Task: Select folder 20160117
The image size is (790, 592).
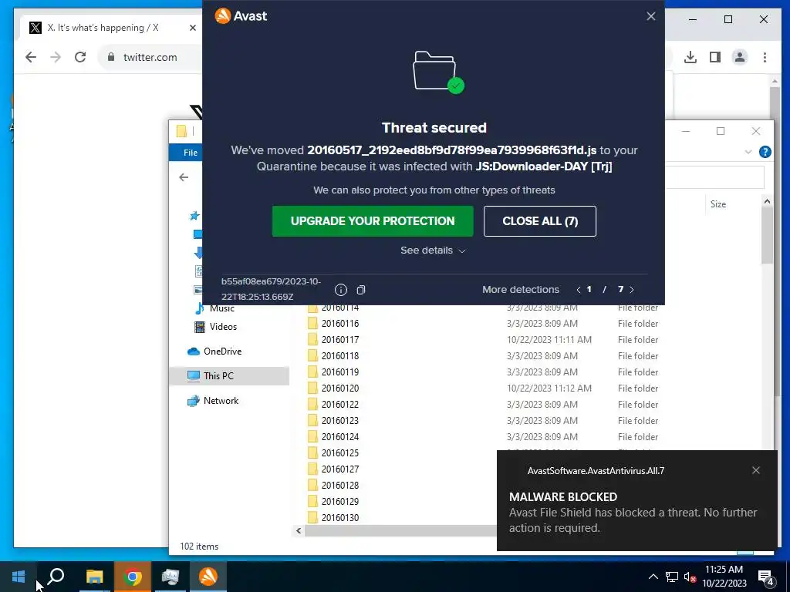Action: [x=340, y=340]
